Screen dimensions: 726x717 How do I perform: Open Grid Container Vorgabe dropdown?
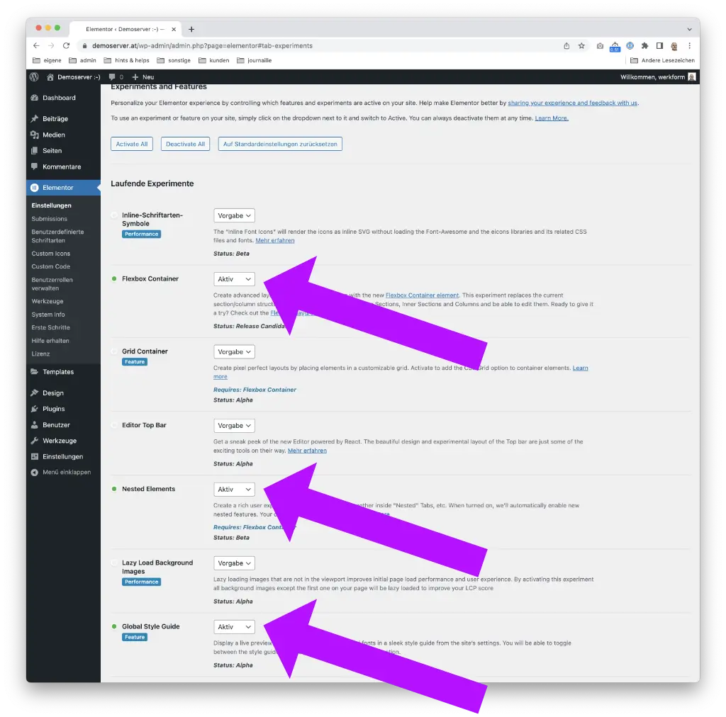(x=234, y=351)
